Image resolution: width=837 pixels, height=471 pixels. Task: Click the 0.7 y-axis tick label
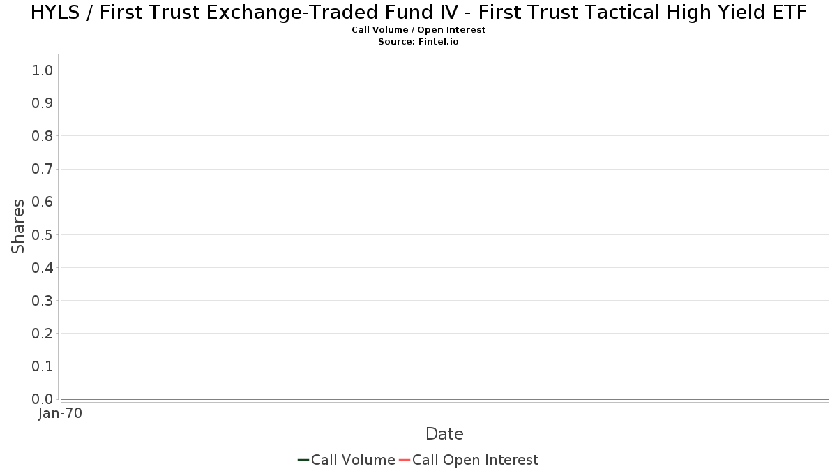(x=43, y=169)
